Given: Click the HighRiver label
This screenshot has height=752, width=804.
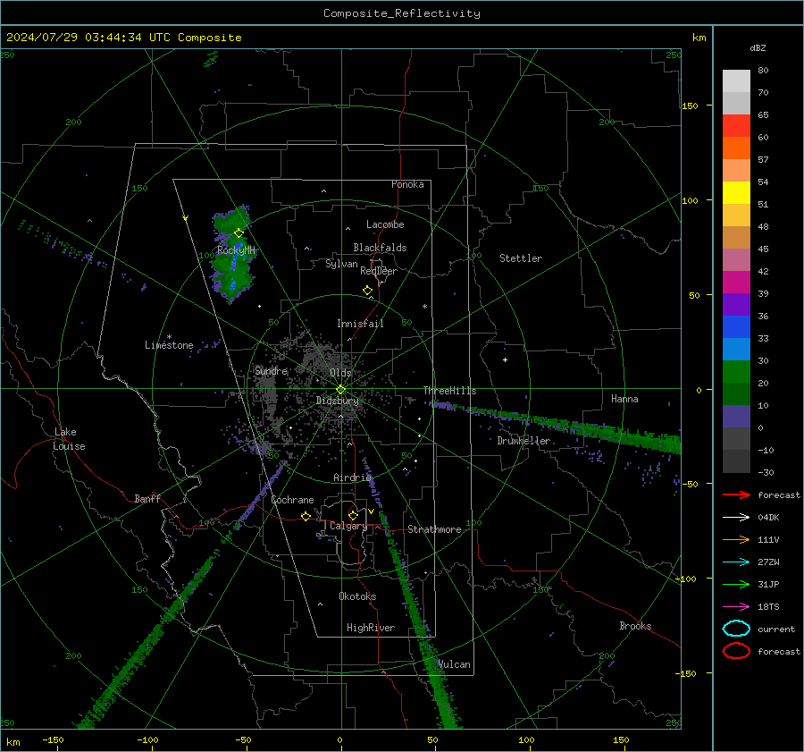Looking at the screenshot, I should click(371, 628).
